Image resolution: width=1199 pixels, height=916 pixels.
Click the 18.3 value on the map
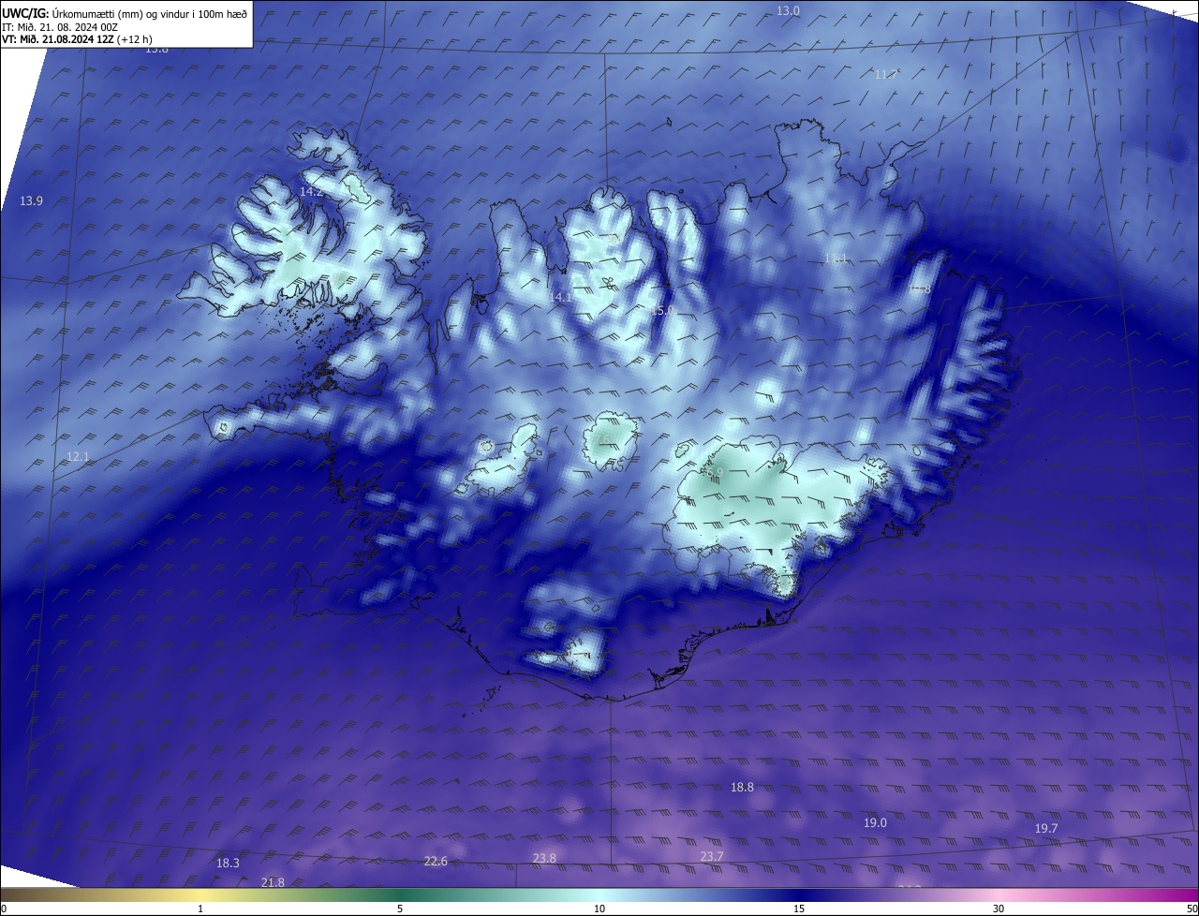[228, 864]
